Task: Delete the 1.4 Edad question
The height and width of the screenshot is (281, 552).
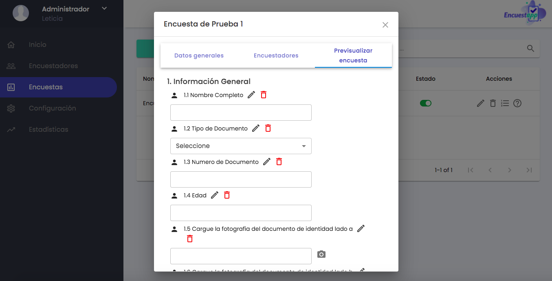Action: tap(227, 195)
